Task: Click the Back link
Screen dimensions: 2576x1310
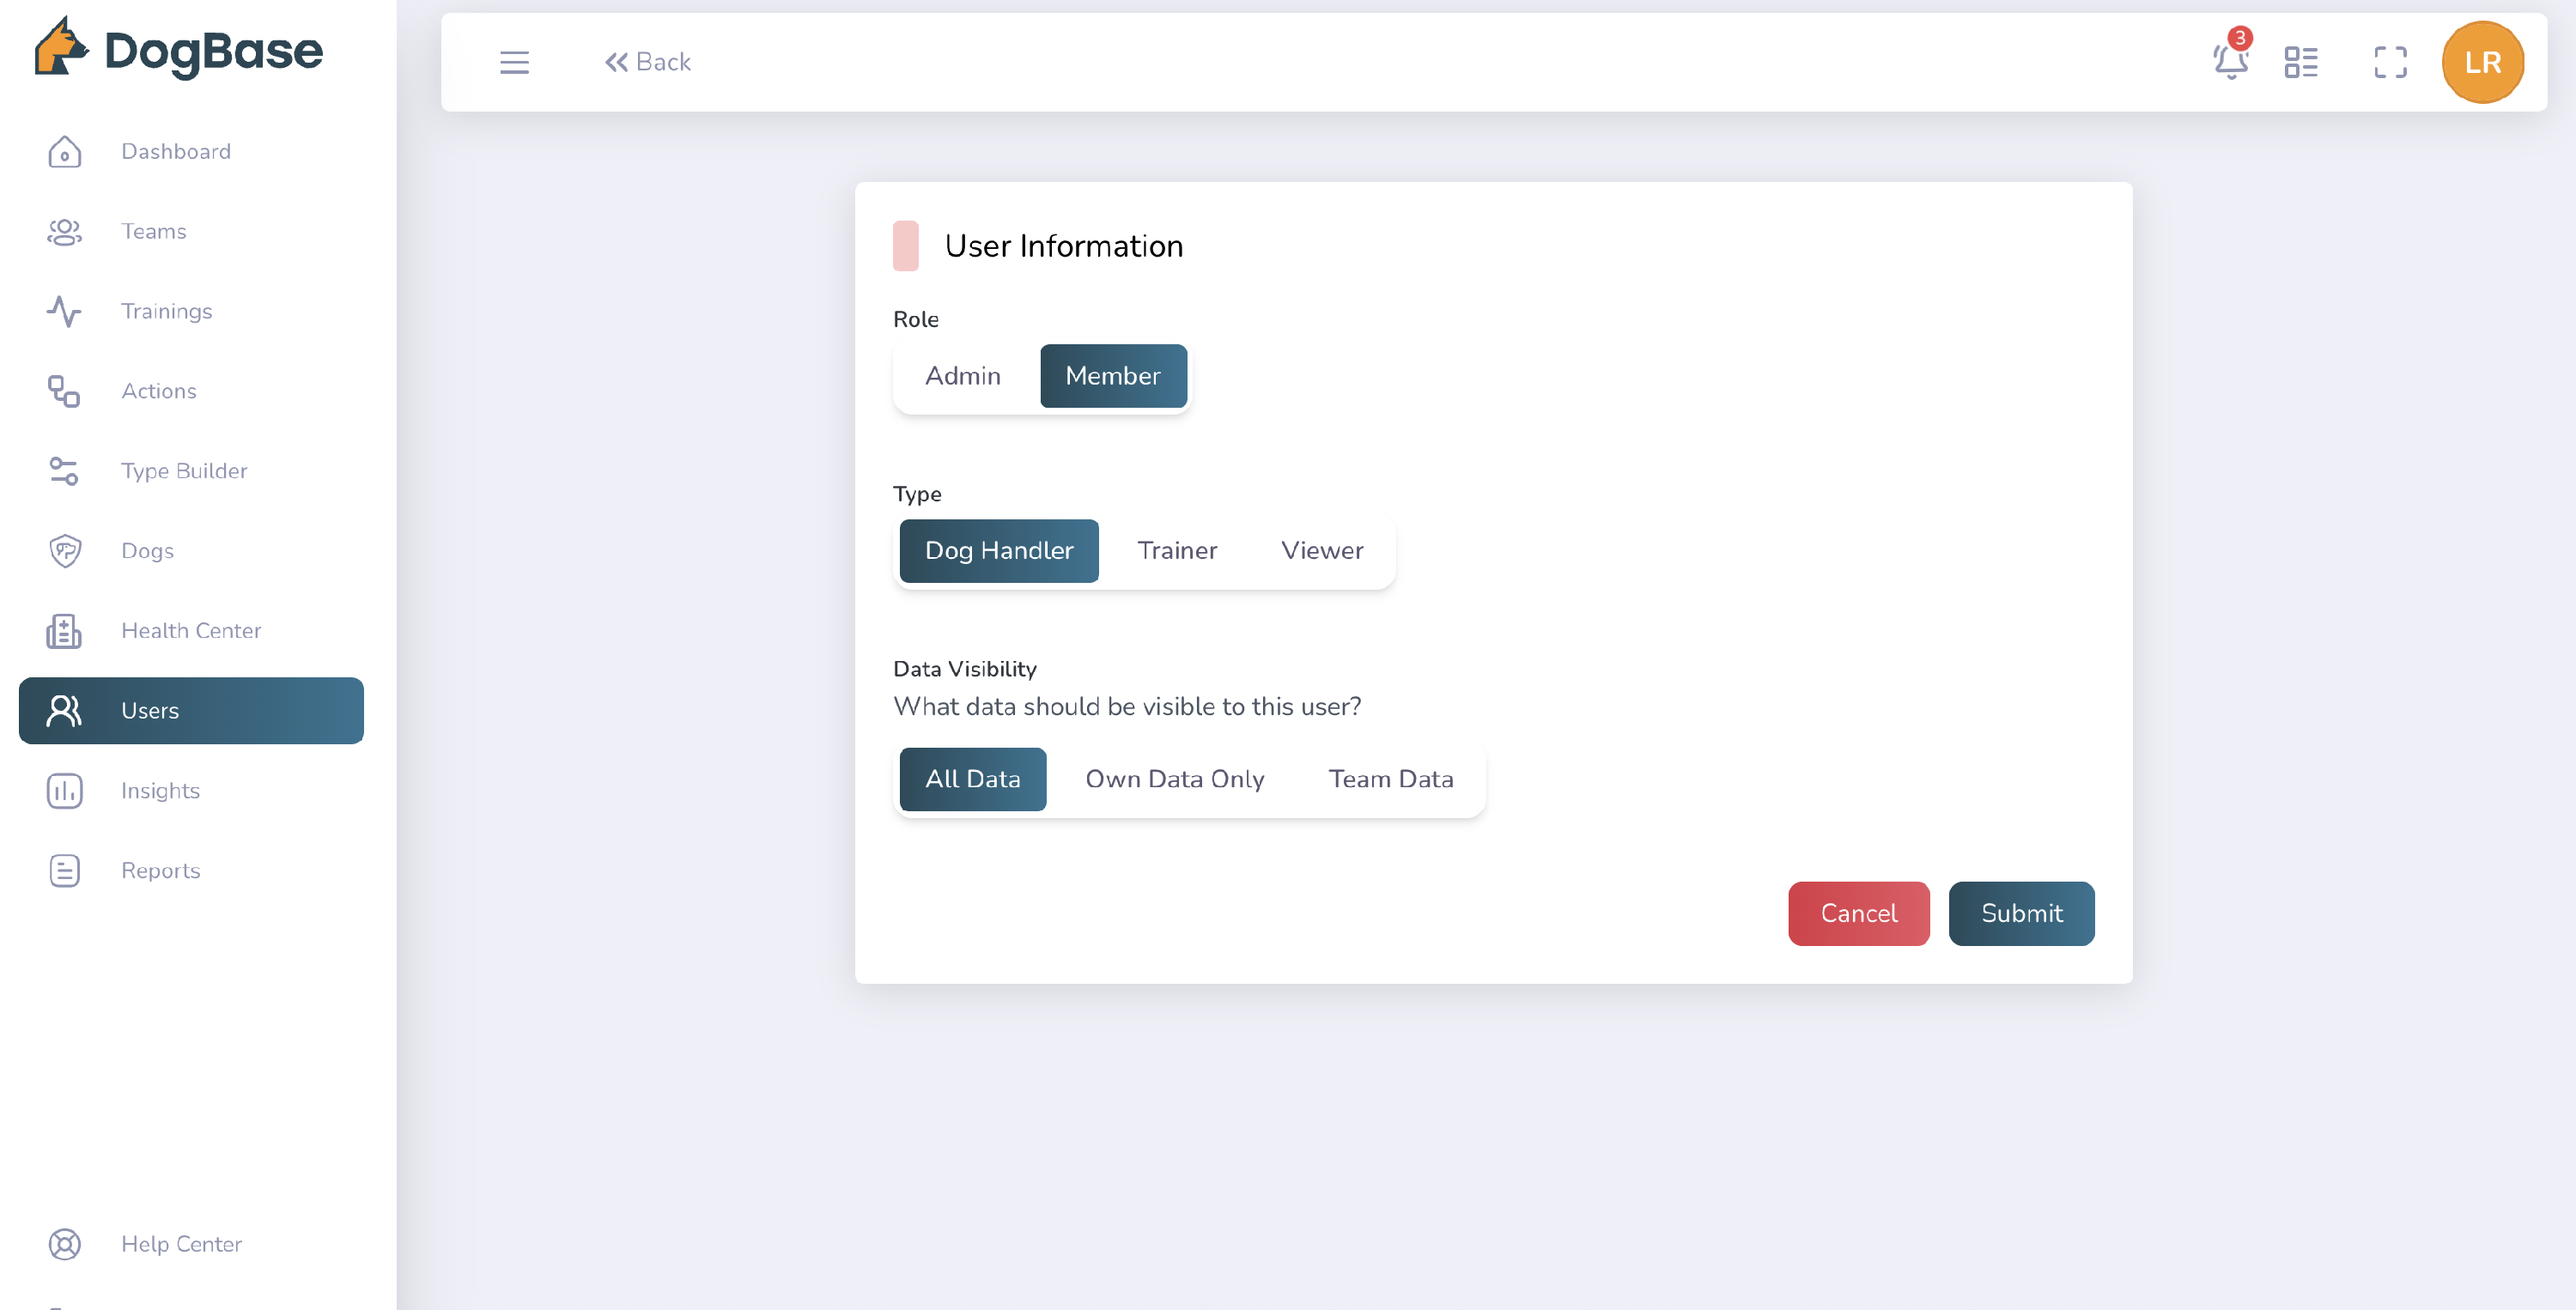Action: click(x=648, y=62)
